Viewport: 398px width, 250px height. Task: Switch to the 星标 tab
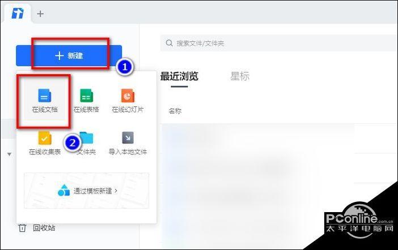click(240, 76)
